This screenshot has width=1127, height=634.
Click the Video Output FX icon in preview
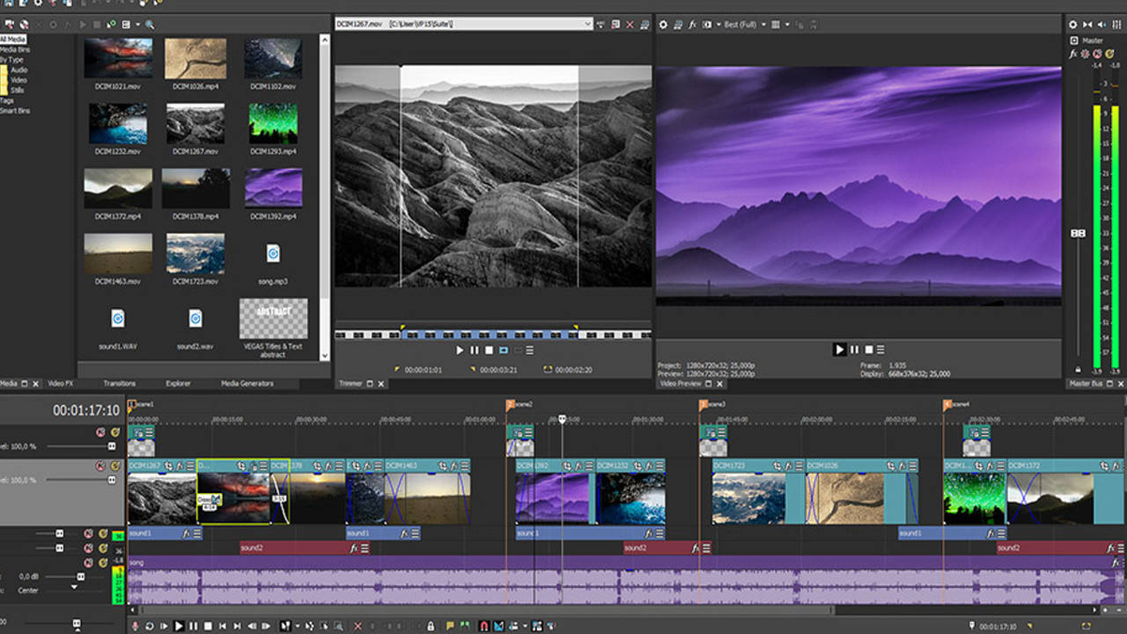(x=692, y=24)
